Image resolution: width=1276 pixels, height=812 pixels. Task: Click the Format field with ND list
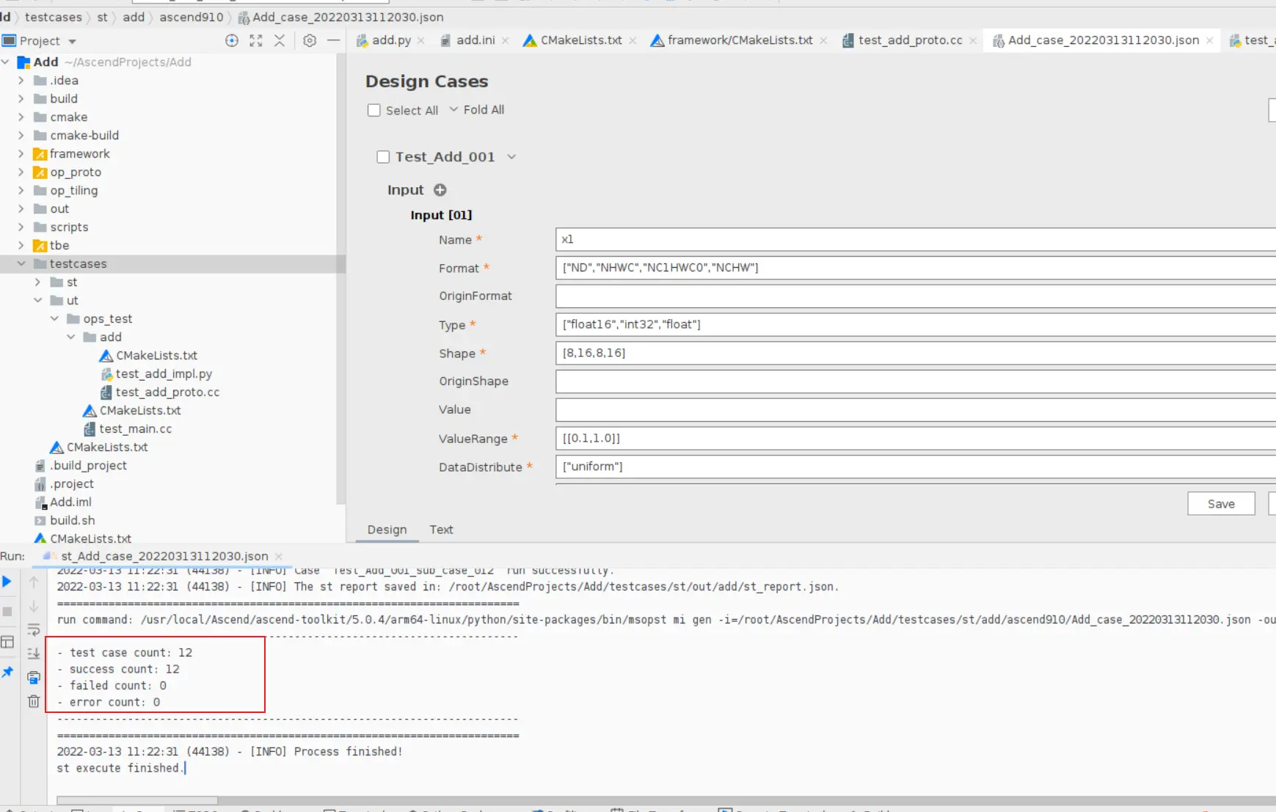(916, 267)
